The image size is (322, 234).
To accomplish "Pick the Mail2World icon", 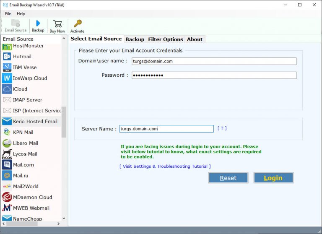I will pos(7,186).
